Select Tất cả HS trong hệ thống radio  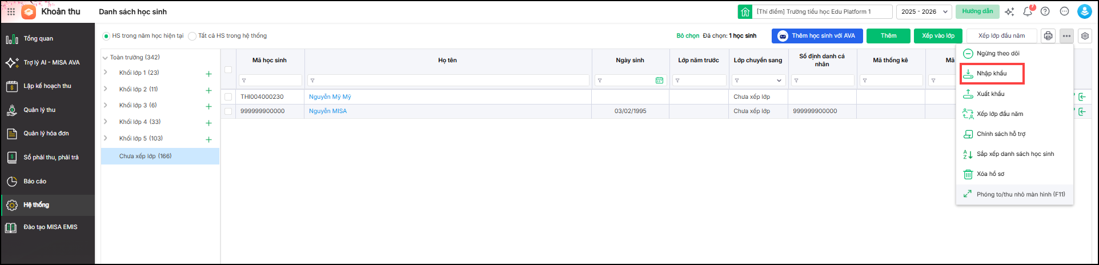(192, 36)
